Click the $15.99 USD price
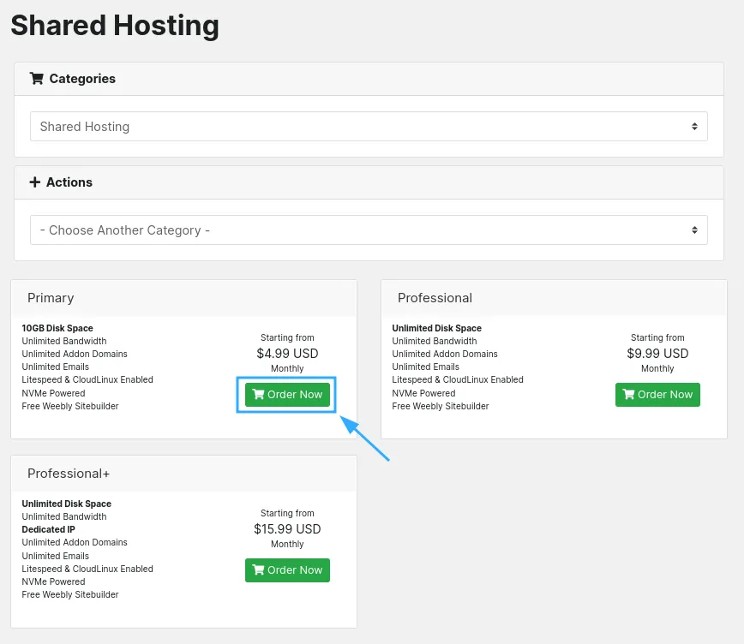The height and width of the screenshot is (644, 744). [287, 528]
